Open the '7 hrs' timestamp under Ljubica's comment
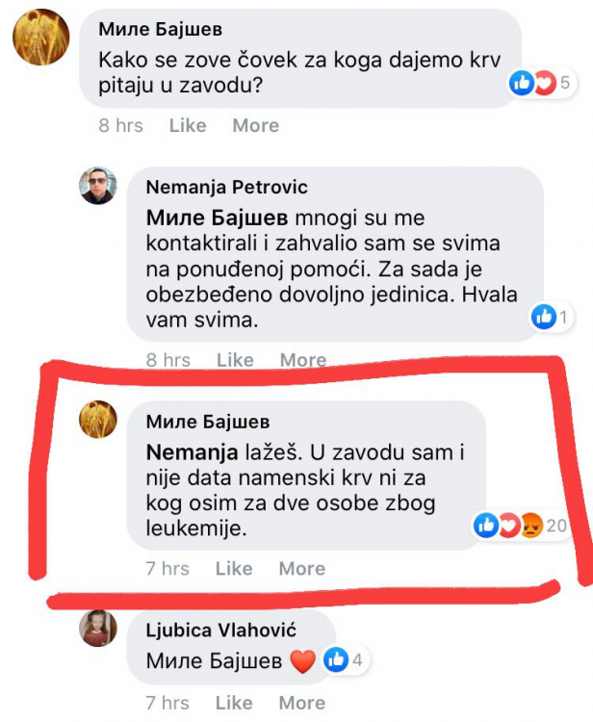This screenshot has width=593, height=722. coord(168,703)
